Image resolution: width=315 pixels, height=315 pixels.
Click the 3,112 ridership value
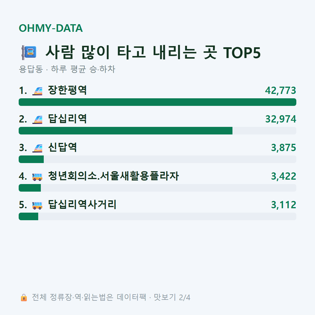(283, 205)
